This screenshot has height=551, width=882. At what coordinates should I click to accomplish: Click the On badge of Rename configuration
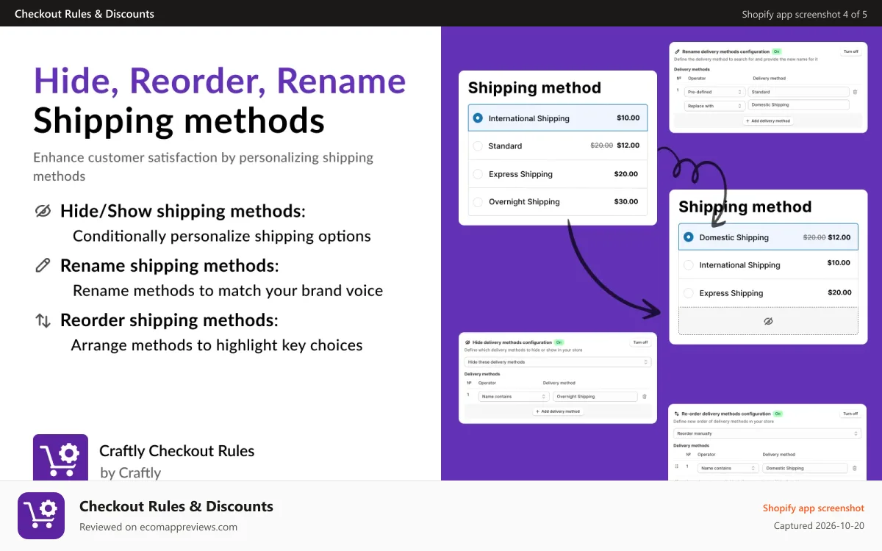pyautogui.click(x=776, y=51)
